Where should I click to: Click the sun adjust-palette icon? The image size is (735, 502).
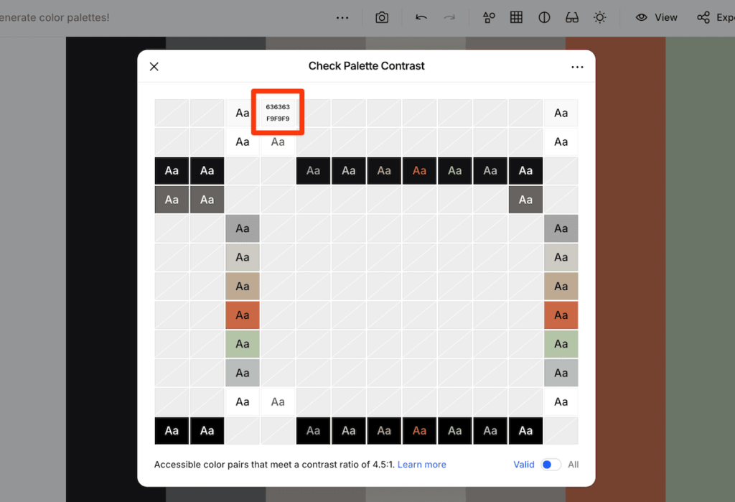click(x=599, y=18)
